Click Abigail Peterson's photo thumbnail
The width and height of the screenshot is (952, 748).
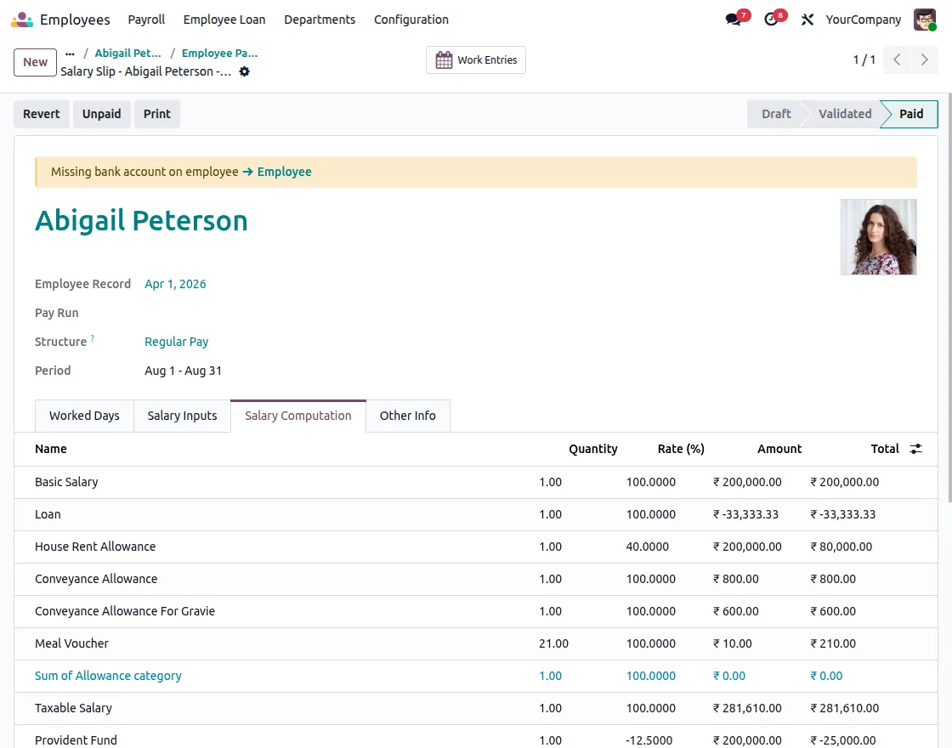point(878,237)
